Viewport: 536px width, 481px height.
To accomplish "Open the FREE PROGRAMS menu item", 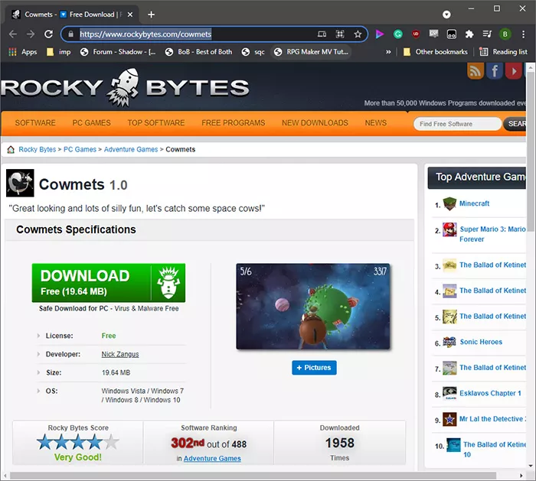I will click(234, 123).
